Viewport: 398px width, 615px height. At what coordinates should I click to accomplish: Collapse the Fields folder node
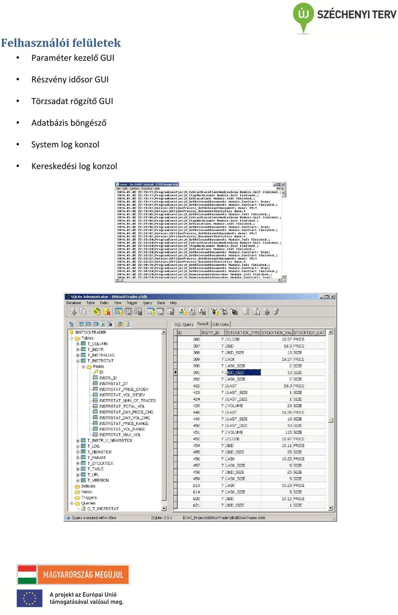click(83, 367)
